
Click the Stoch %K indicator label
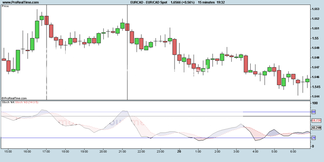[8, 102]
